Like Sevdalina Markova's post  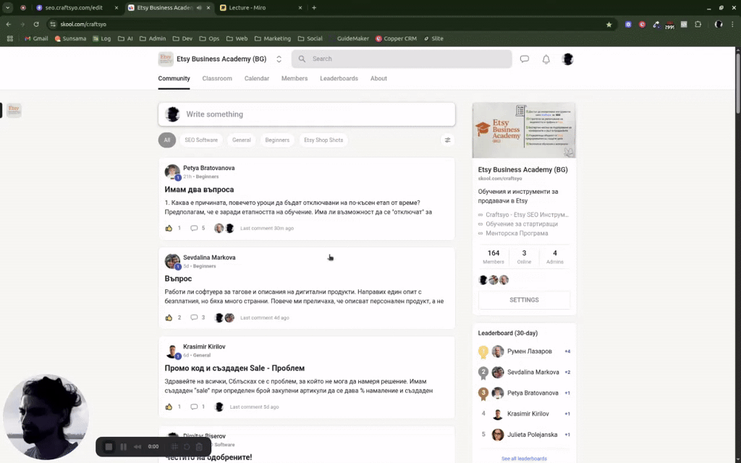click(x=169, y=318)
